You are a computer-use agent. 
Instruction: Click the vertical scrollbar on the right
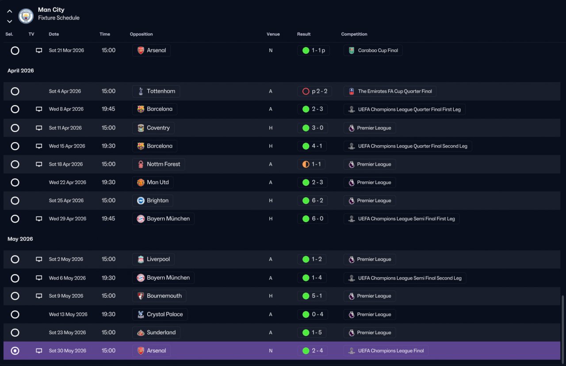pyautogui.click(x=563, y=328)
